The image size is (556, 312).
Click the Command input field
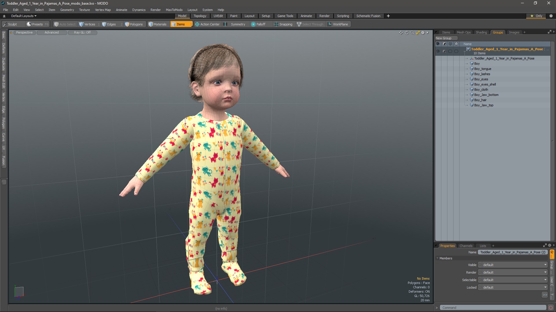[x=493, y=308]
